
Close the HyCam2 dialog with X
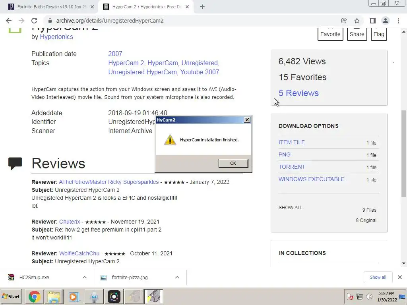coord(247,120)
